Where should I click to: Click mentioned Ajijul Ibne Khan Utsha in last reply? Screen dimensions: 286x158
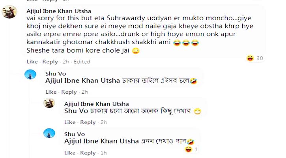(x=101, y=141)
